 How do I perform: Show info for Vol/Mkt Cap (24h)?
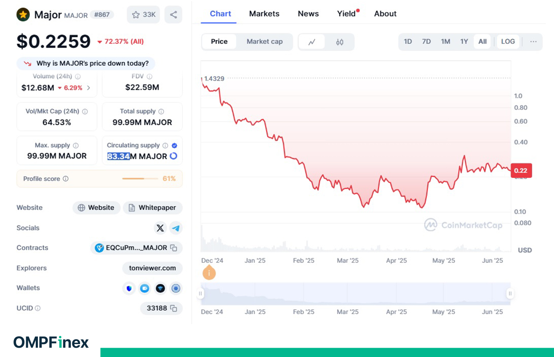click(x=85, y=111)
